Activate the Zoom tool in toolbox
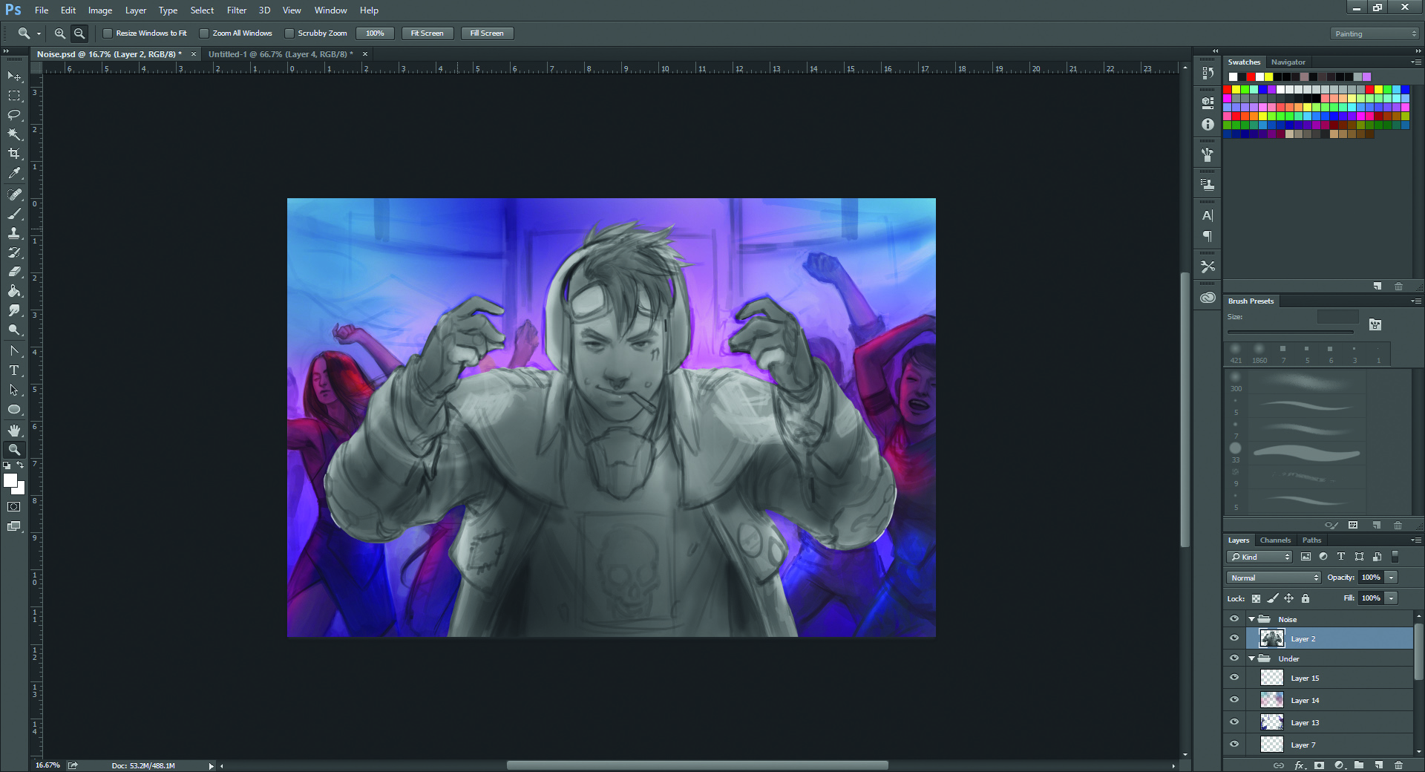Screen dimensions: 1425x772 pyautogui.click(x=14, y=450)
